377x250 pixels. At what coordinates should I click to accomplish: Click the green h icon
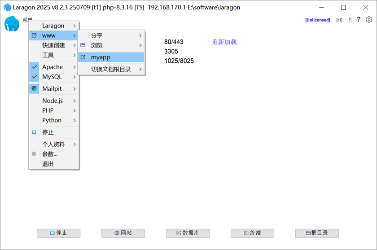point(350,20)
